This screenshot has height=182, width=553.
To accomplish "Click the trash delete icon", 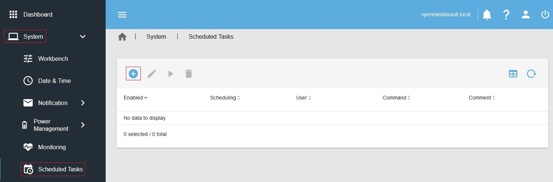I will point(189,74).
